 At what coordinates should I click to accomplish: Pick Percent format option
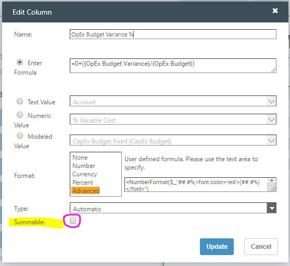tap(83, 183)
